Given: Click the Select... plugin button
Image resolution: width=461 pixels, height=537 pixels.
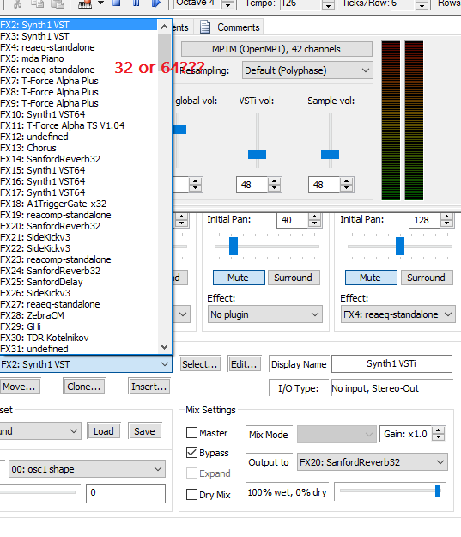Looking at the screenshot, I should 199,364.
